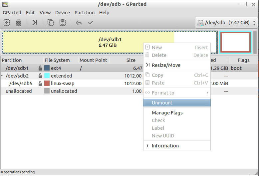Click the lock icon on /dev/sdb1 row
259x176 pixels.
pos(40,68)
